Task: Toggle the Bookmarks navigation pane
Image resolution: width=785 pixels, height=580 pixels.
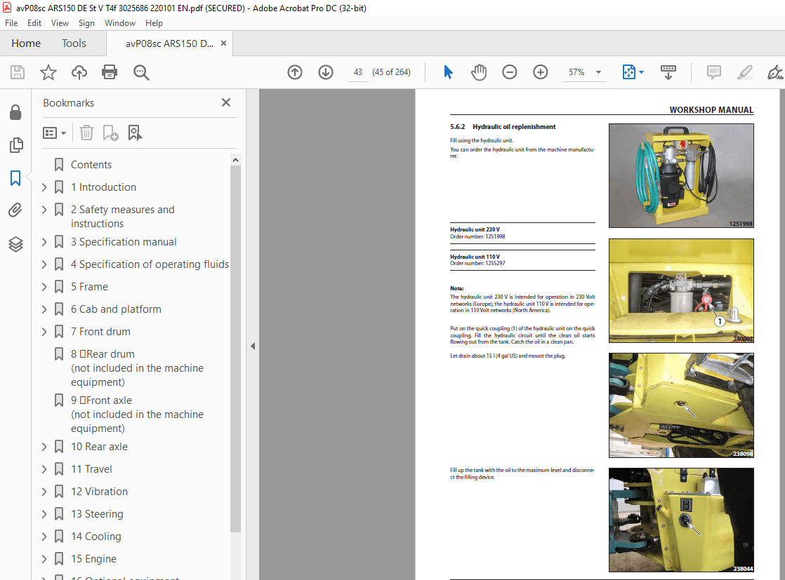Action: 15,178
